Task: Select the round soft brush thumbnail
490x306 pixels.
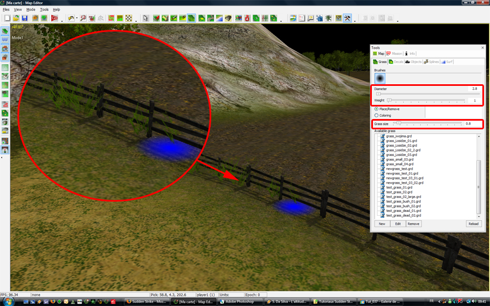Action: pyautogui.click(x=379, y=78)
